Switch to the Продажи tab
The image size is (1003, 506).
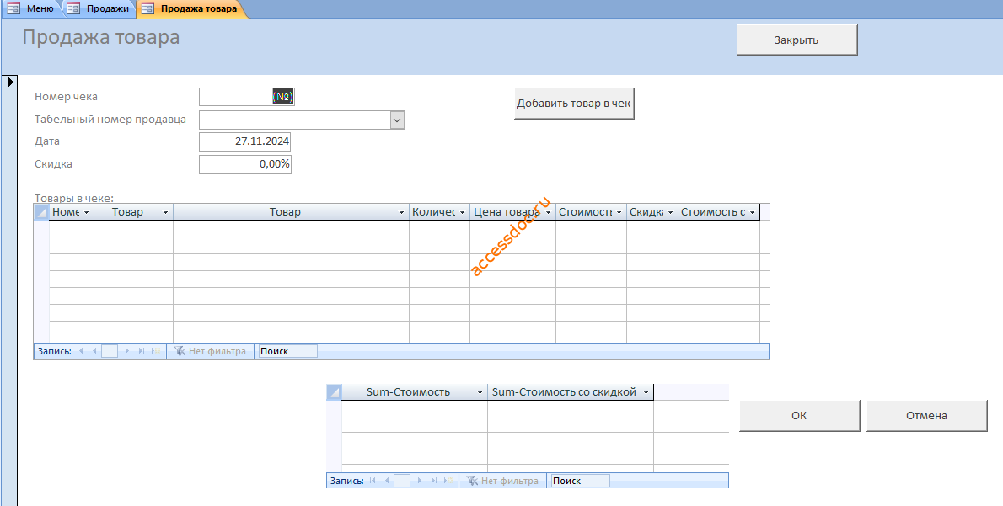click(x=99, y=9)
